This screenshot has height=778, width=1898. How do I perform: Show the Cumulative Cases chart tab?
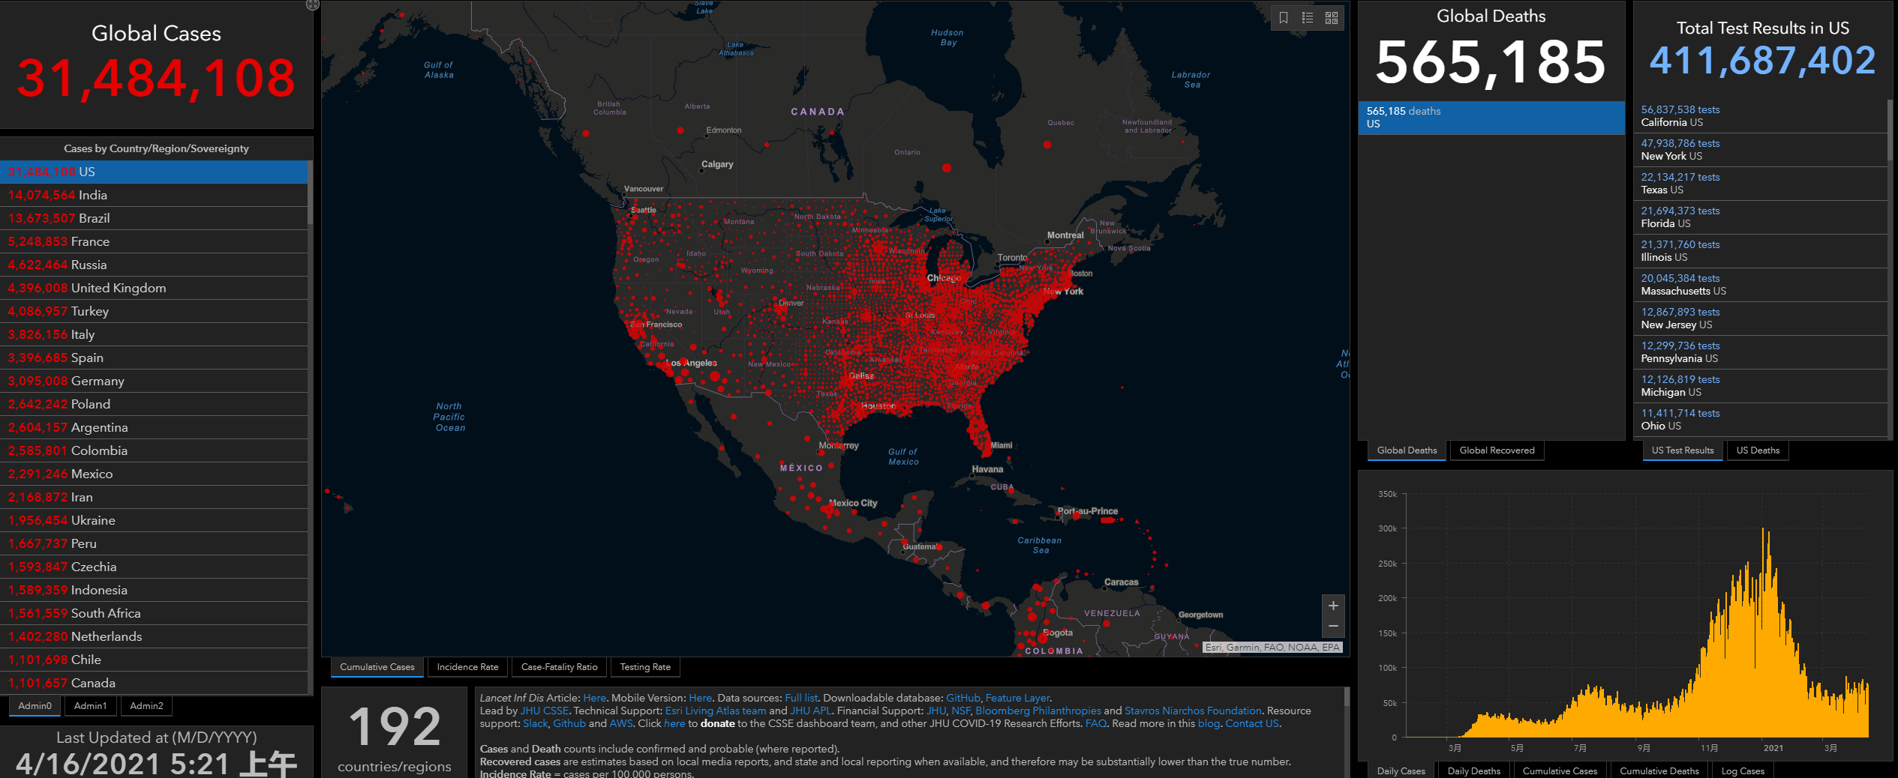tap(1560, 771)
